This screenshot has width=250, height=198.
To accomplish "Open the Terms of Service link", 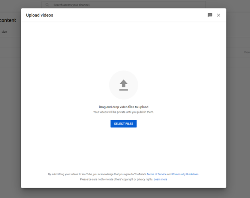I will point(156,174).
